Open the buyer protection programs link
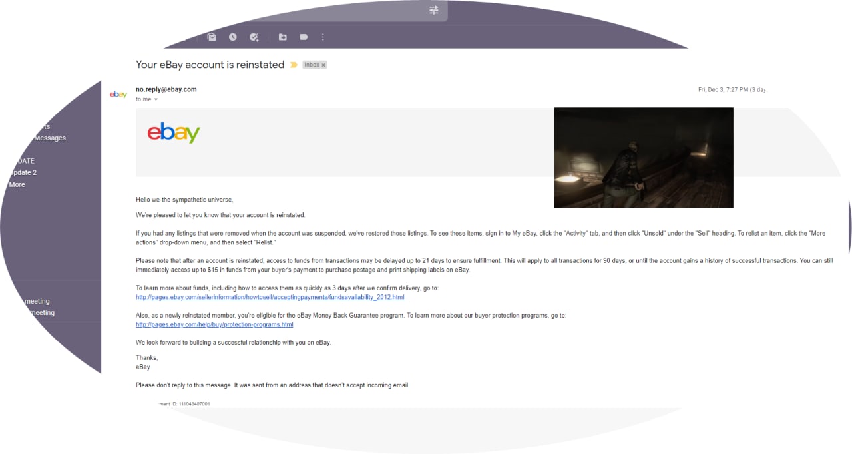 pos(214,325)
